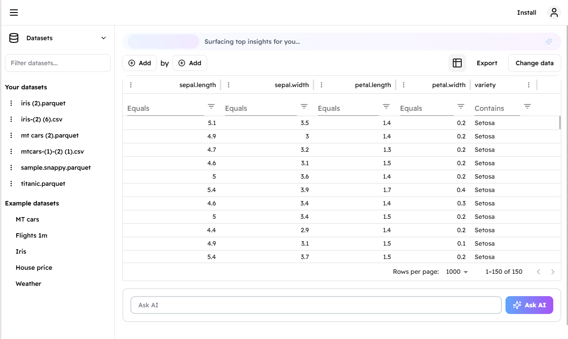Image resolution: width=568 pixels, height=339 pixels.
Task: Click the first Add measure button
Action: pos(140,63)
